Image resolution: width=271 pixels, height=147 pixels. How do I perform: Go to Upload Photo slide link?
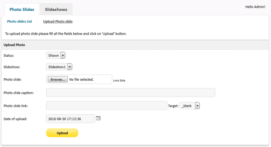pyautogui.click(x=58, y=21)
